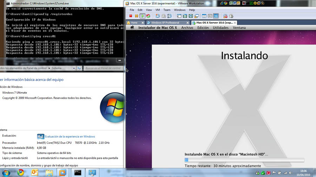
Task: Click the installation progress bar
Action: tap(244, 160)
